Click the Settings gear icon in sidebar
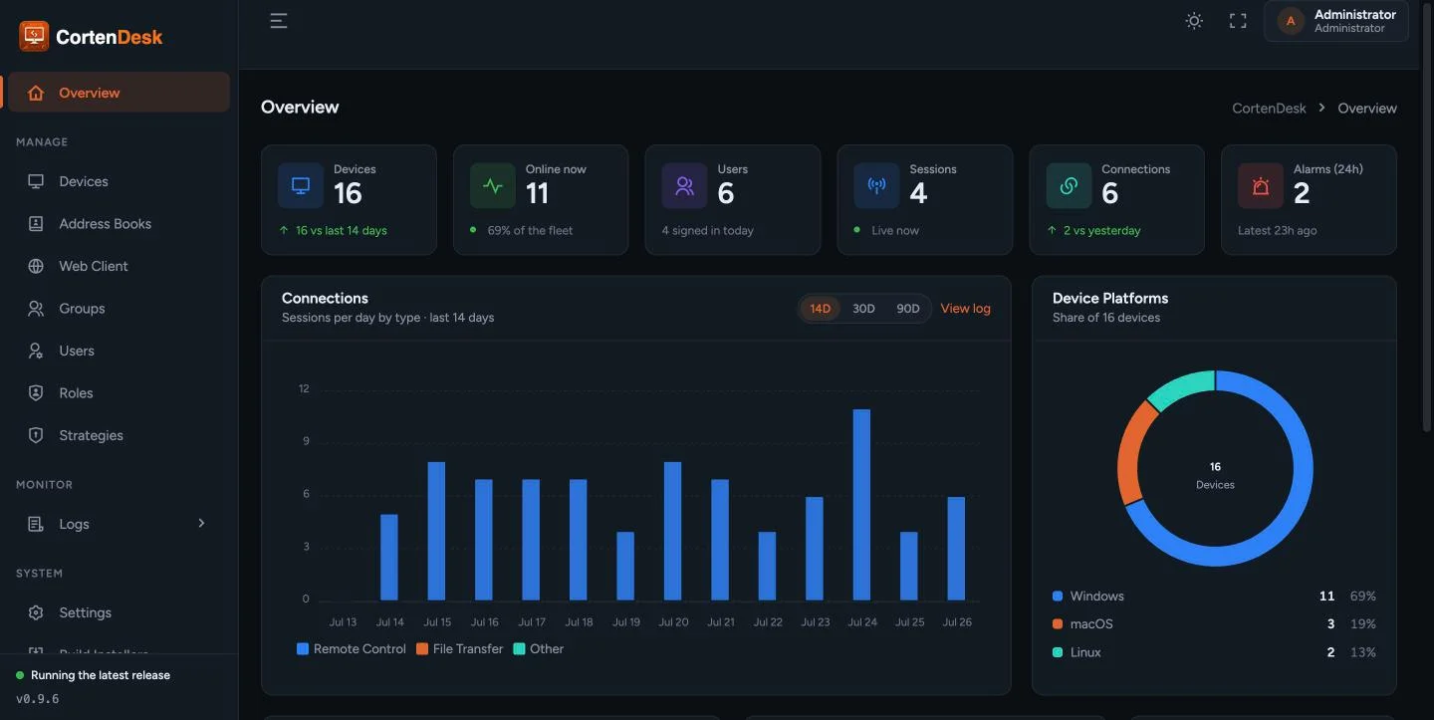 (x=36, y=612)
